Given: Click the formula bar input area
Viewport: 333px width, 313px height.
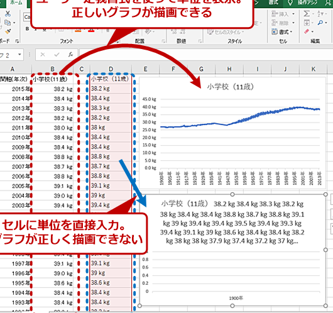Looking at the screenshot, I should tap(206, 55).
